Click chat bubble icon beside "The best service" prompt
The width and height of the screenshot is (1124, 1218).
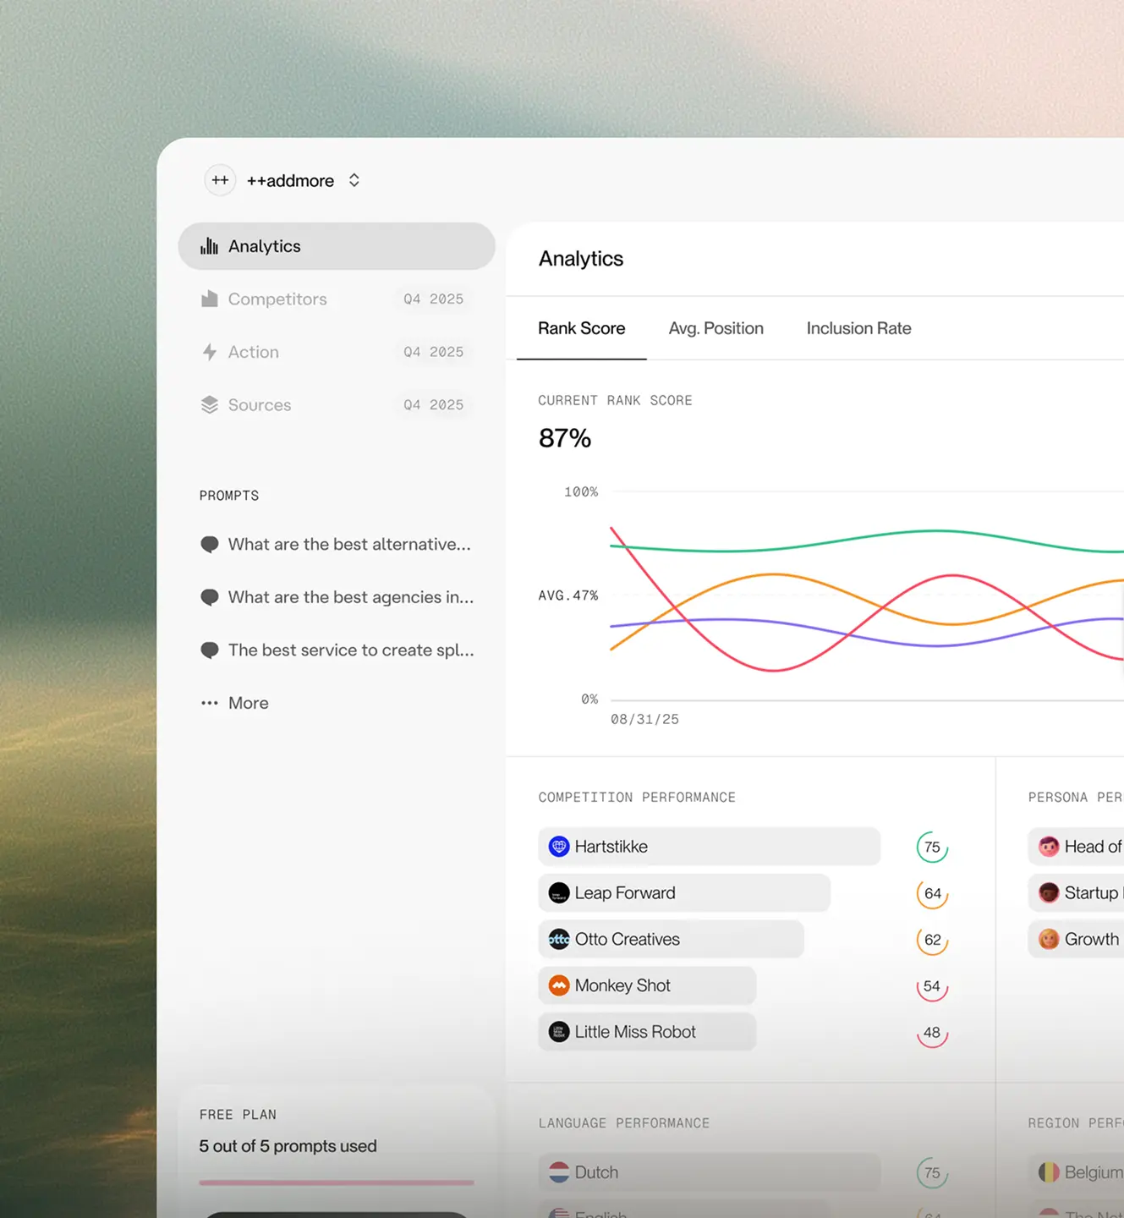(210, 650)
